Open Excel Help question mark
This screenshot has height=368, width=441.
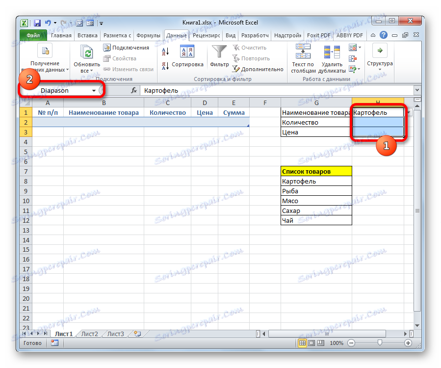(383, 35)
